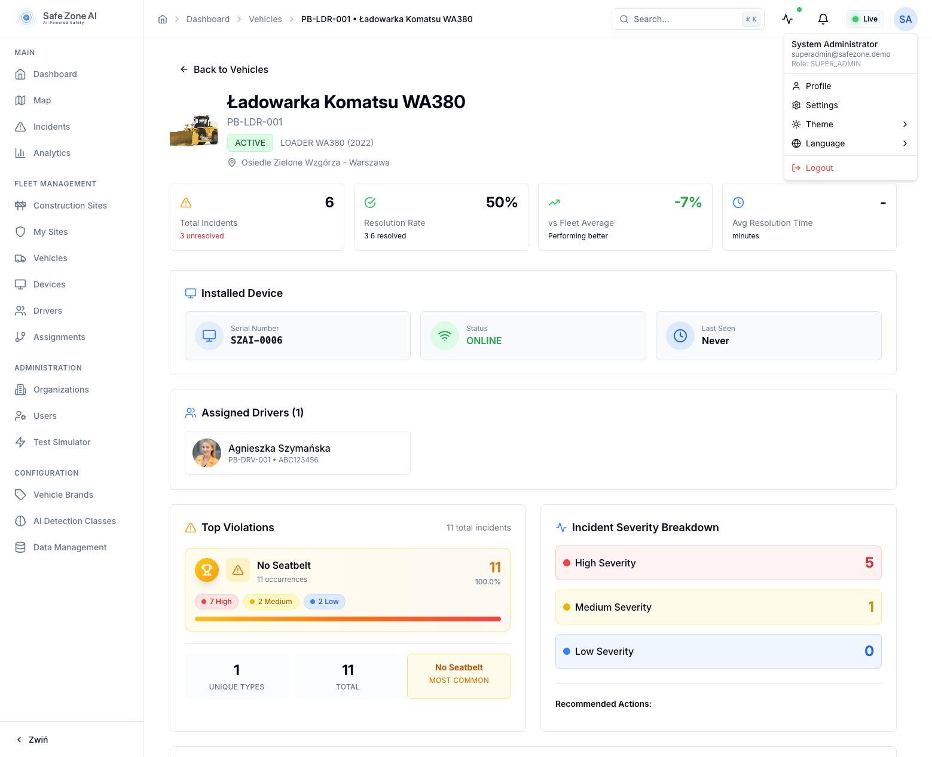Click the notifications bell icon
The height and width of the screenshot is (757, 932).
point(823,19)
